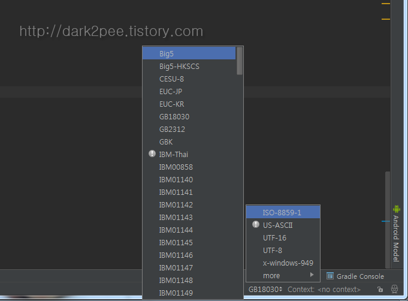Screen dimensions: 408x301
Task: Choose CESU-8 from the encoding list
Action: (x=189, y=79)
